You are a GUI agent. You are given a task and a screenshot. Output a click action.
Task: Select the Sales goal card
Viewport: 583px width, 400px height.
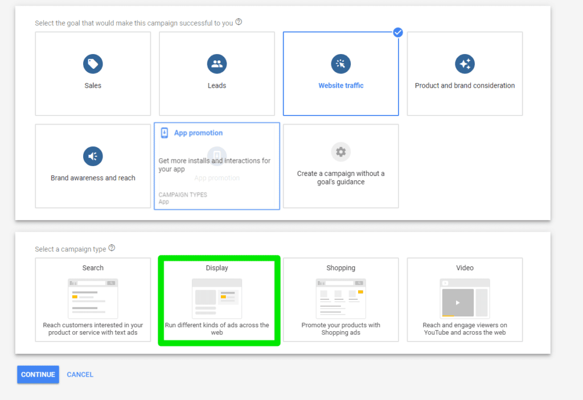tap(92, 73)
